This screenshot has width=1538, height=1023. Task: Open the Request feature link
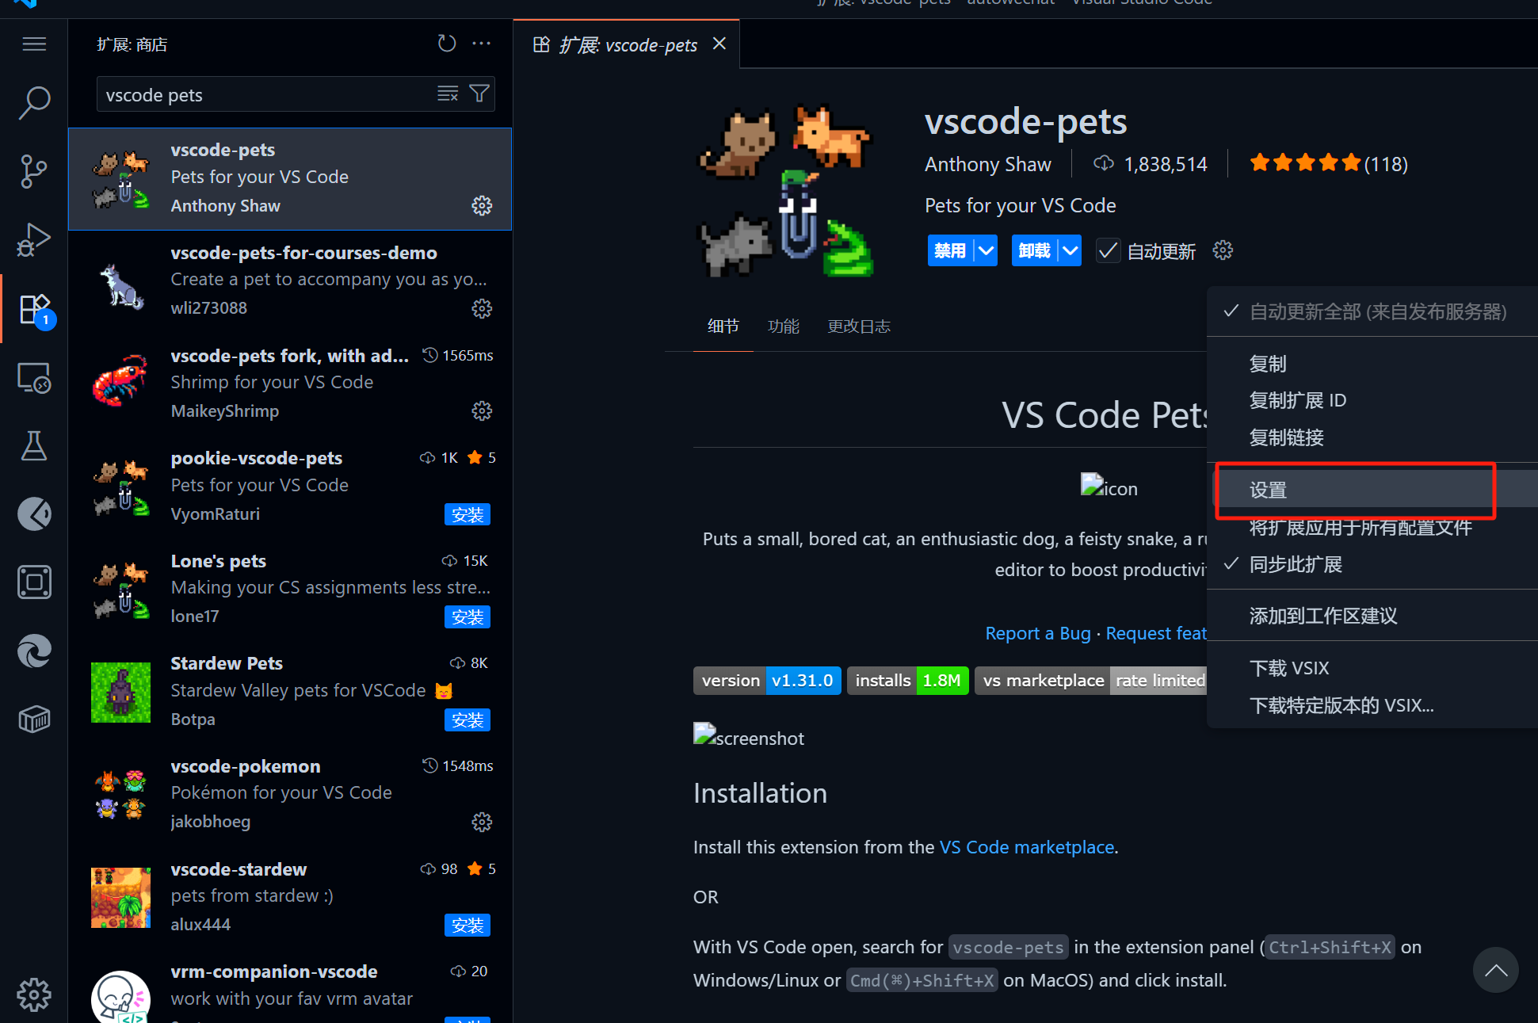pyautogui.click(x=1156, y=633)
